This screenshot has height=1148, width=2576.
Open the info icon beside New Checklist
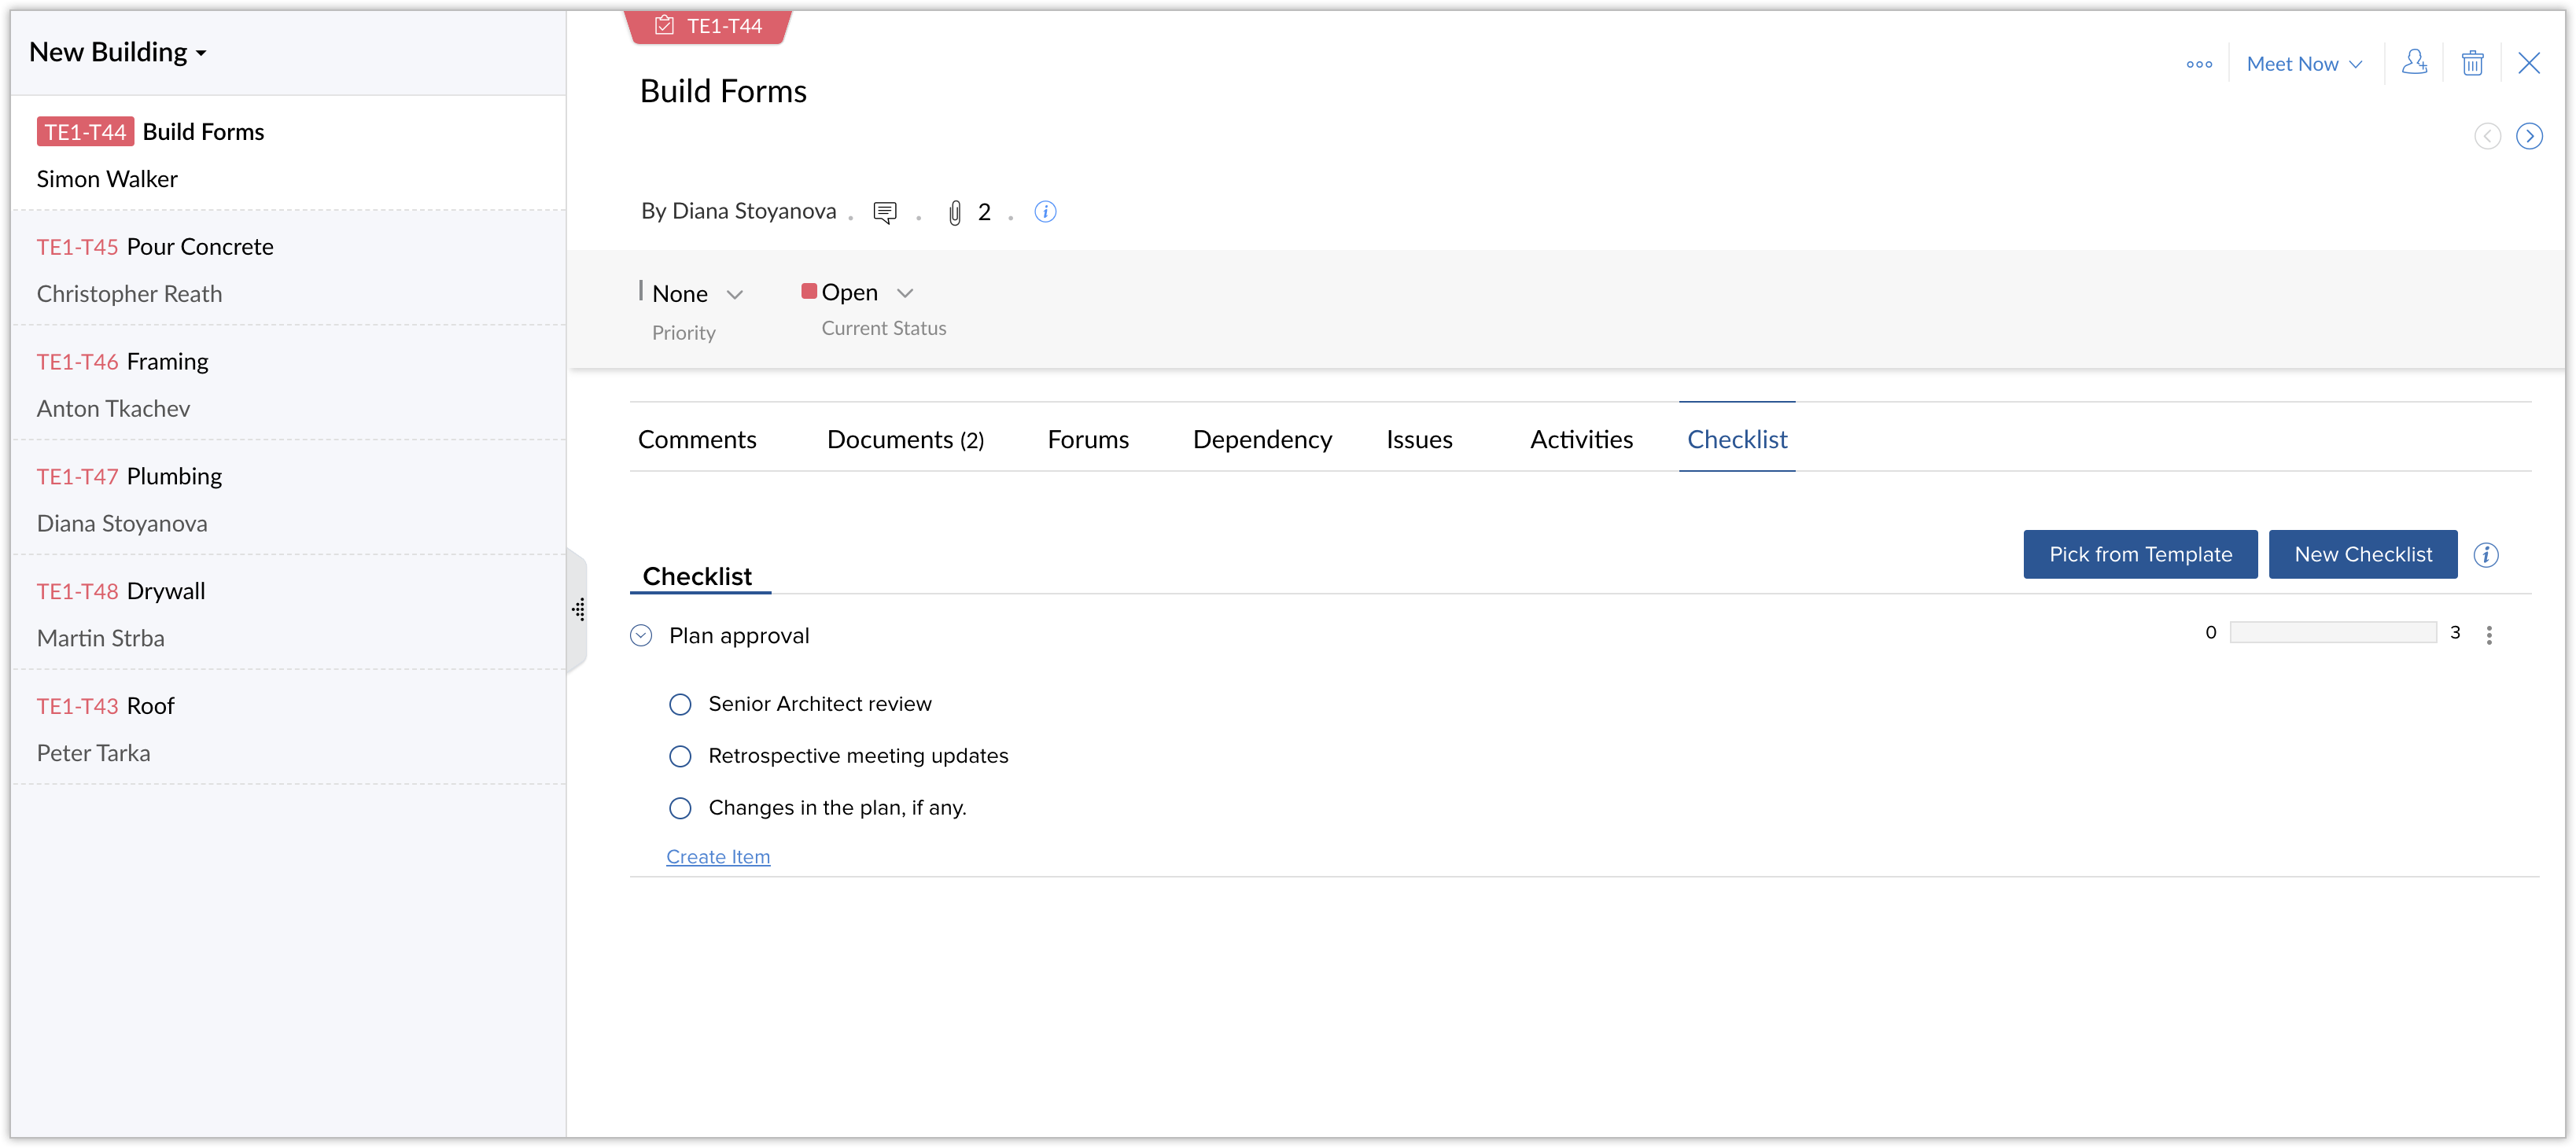[x=2488, y=555]
